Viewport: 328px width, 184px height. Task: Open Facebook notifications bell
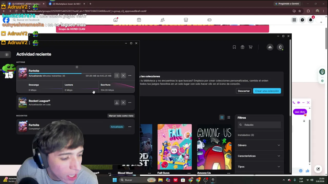pyautogui.click(x=311, y=20)
